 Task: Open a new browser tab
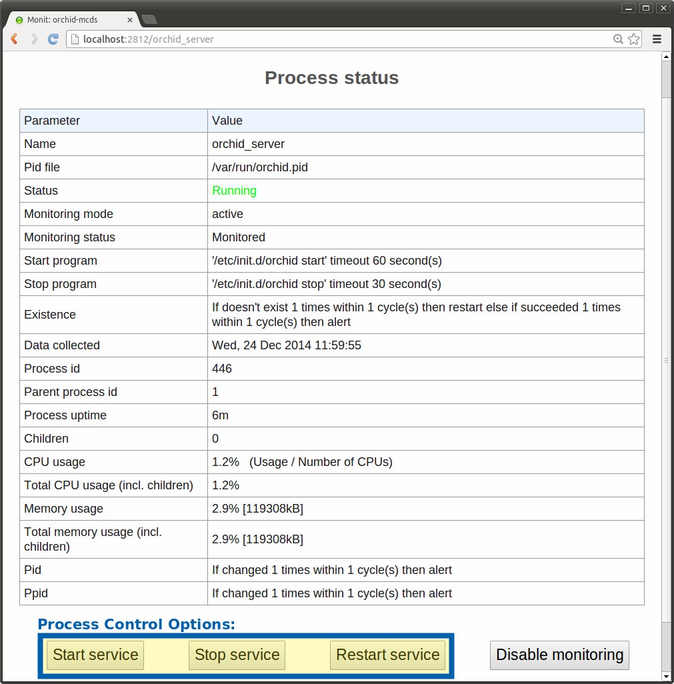[149, 19]
